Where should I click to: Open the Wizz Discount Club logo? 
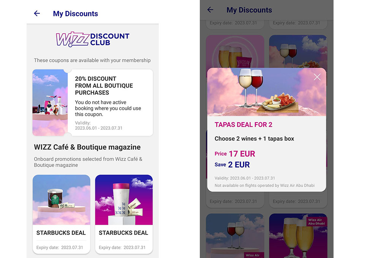[x=93, y=39]
